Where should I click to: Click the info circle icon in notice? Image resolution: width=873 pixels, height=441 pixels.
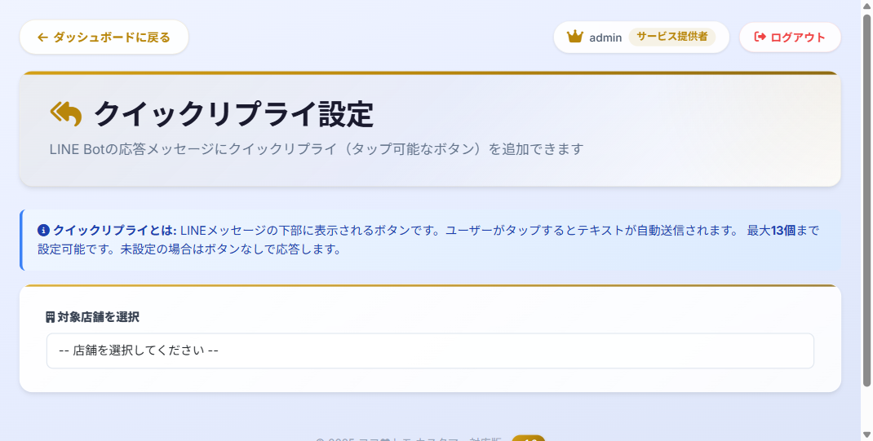(x=43, y=230)
